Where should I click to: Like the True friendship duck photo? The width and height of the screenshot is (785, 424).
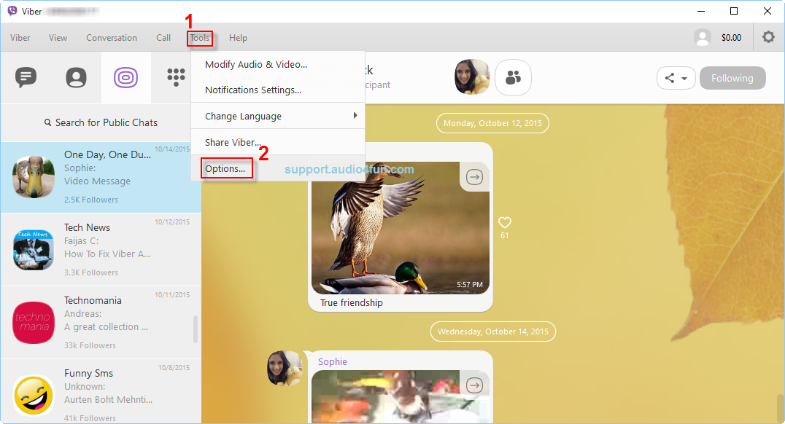[505, 222]
